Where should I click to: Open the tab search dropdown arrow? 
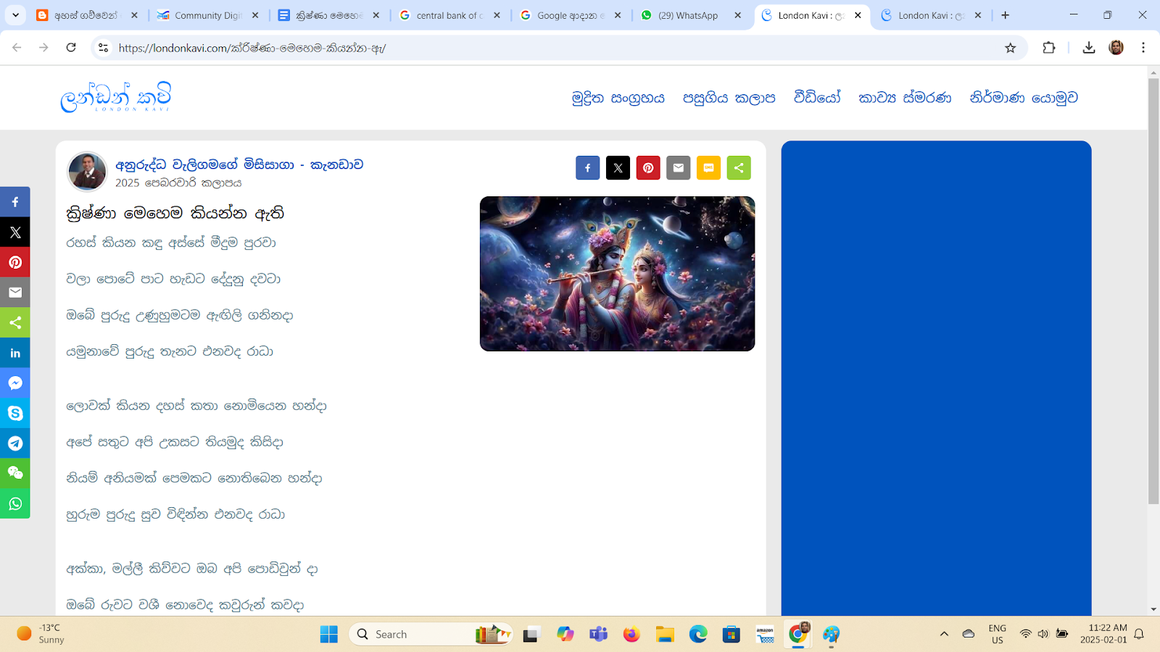coord(15,15)
